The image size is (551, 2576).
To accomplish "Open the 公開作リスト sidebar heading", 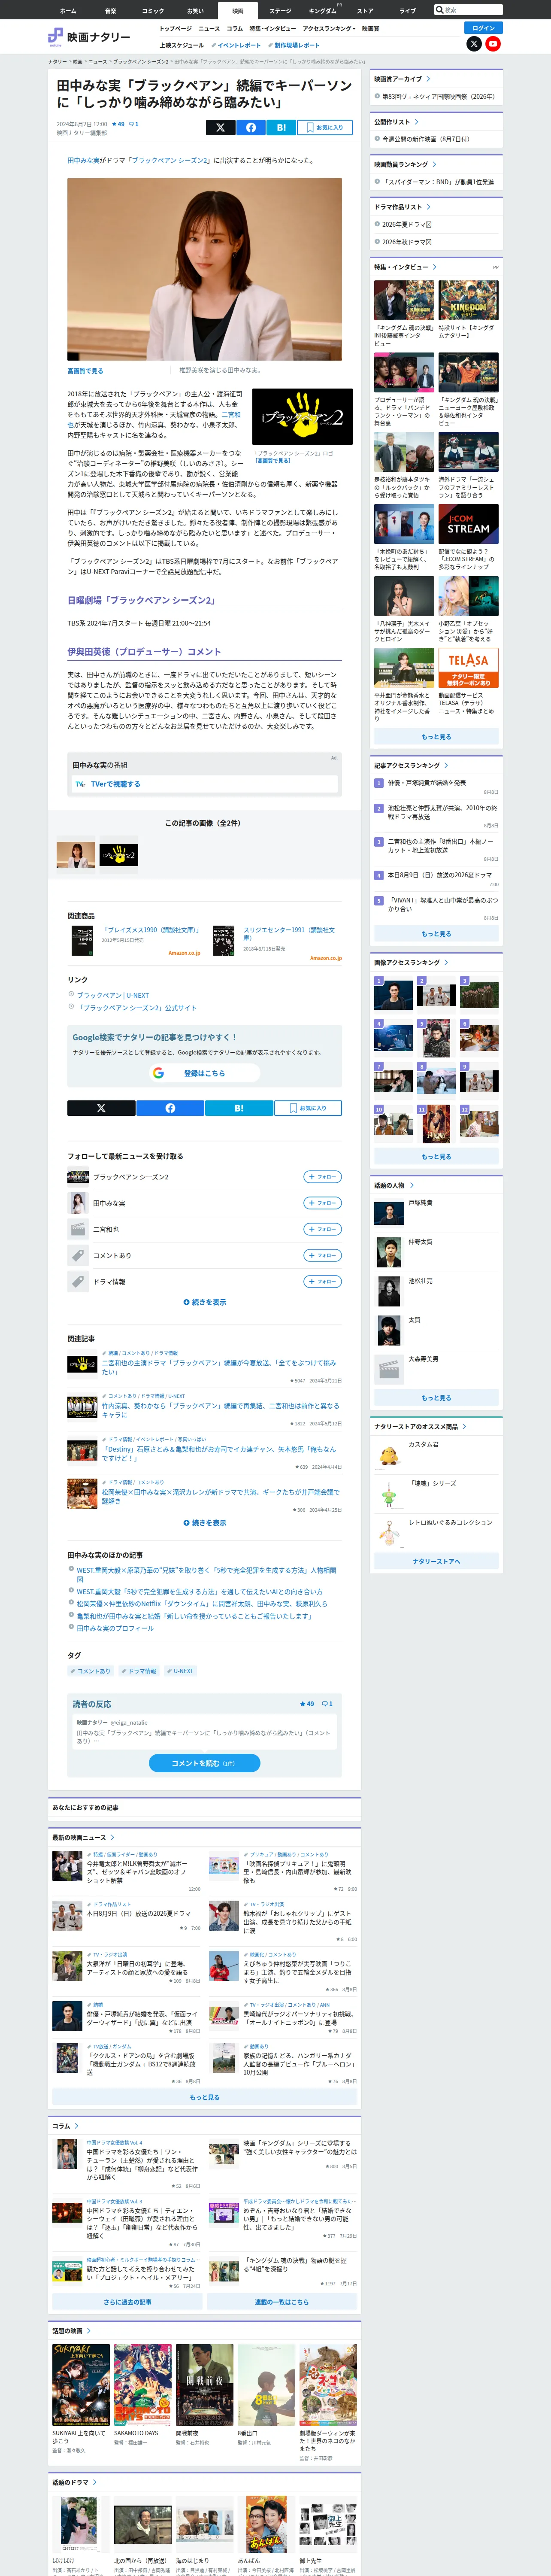I will [396, 122].
